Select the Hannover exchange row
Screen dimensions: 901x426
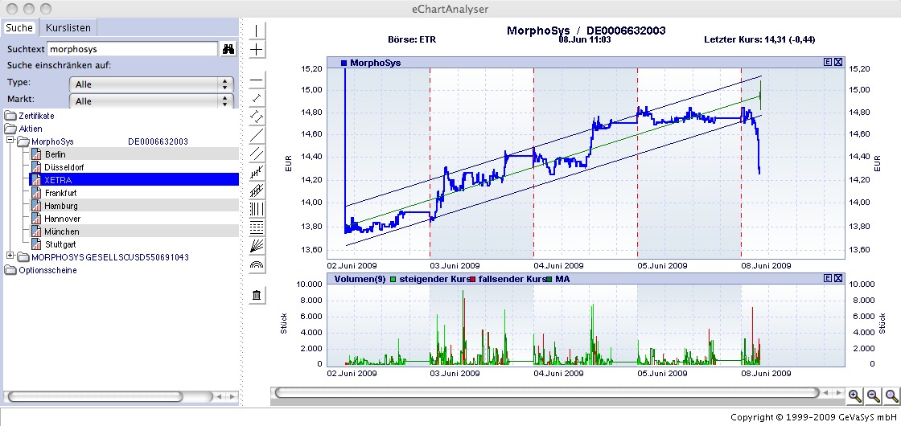point(134,218)
